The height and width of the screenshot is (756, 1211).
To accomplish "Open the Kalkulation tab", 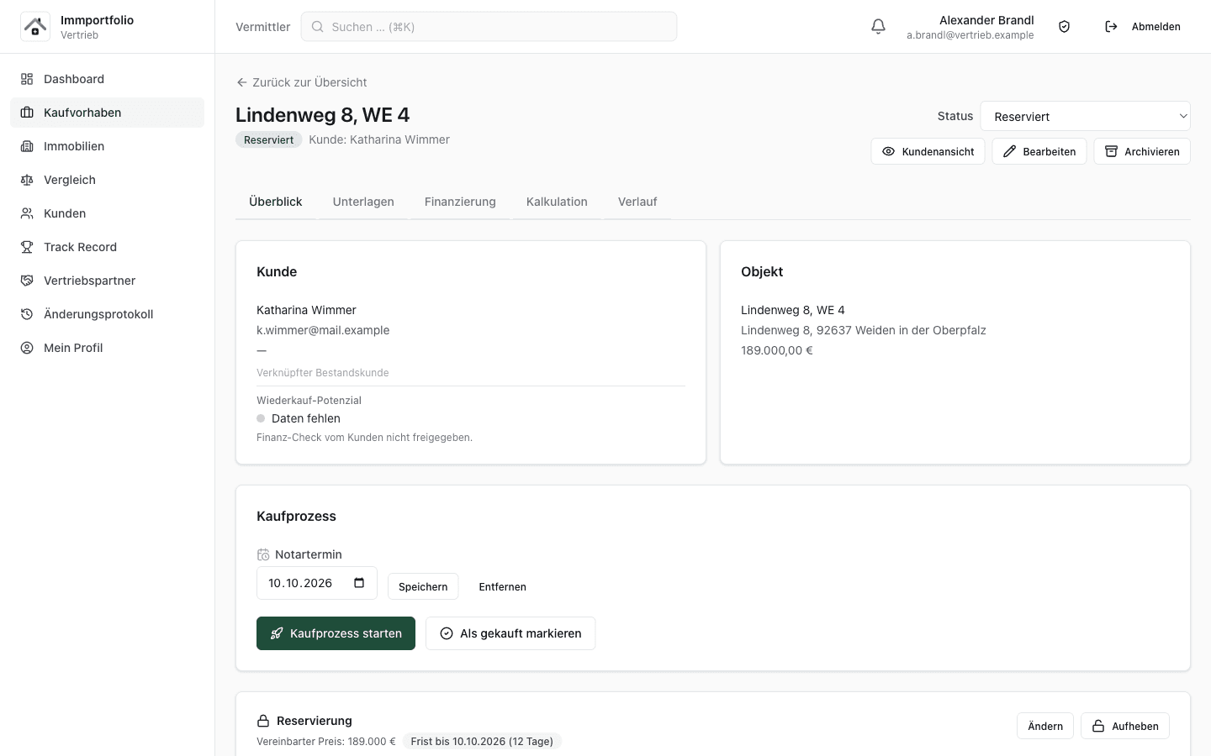I will tap(557, 202).
